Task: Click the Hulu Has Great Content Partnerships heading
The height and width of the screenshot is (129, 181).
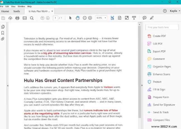Action: point(63,80)
